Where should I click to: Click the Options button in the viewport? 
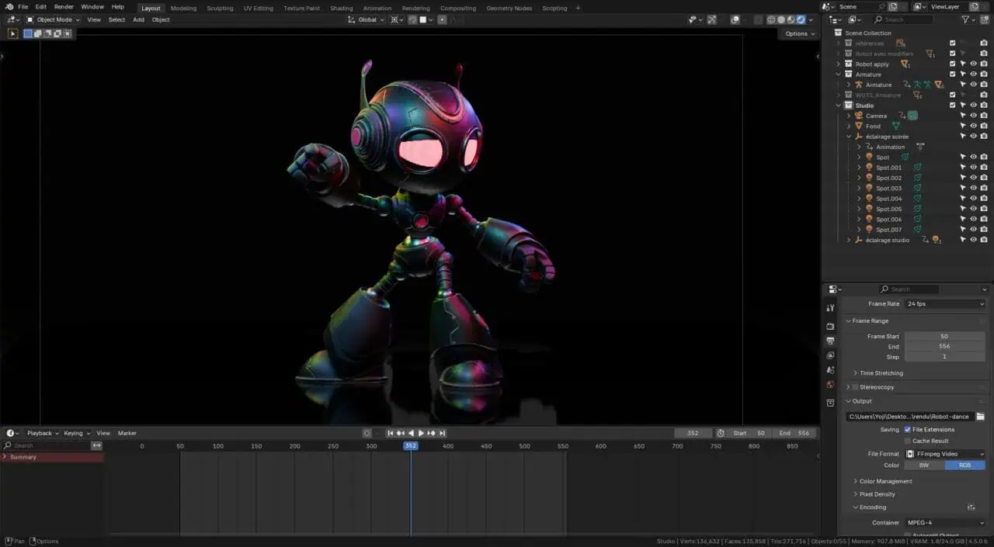[799, 33]
